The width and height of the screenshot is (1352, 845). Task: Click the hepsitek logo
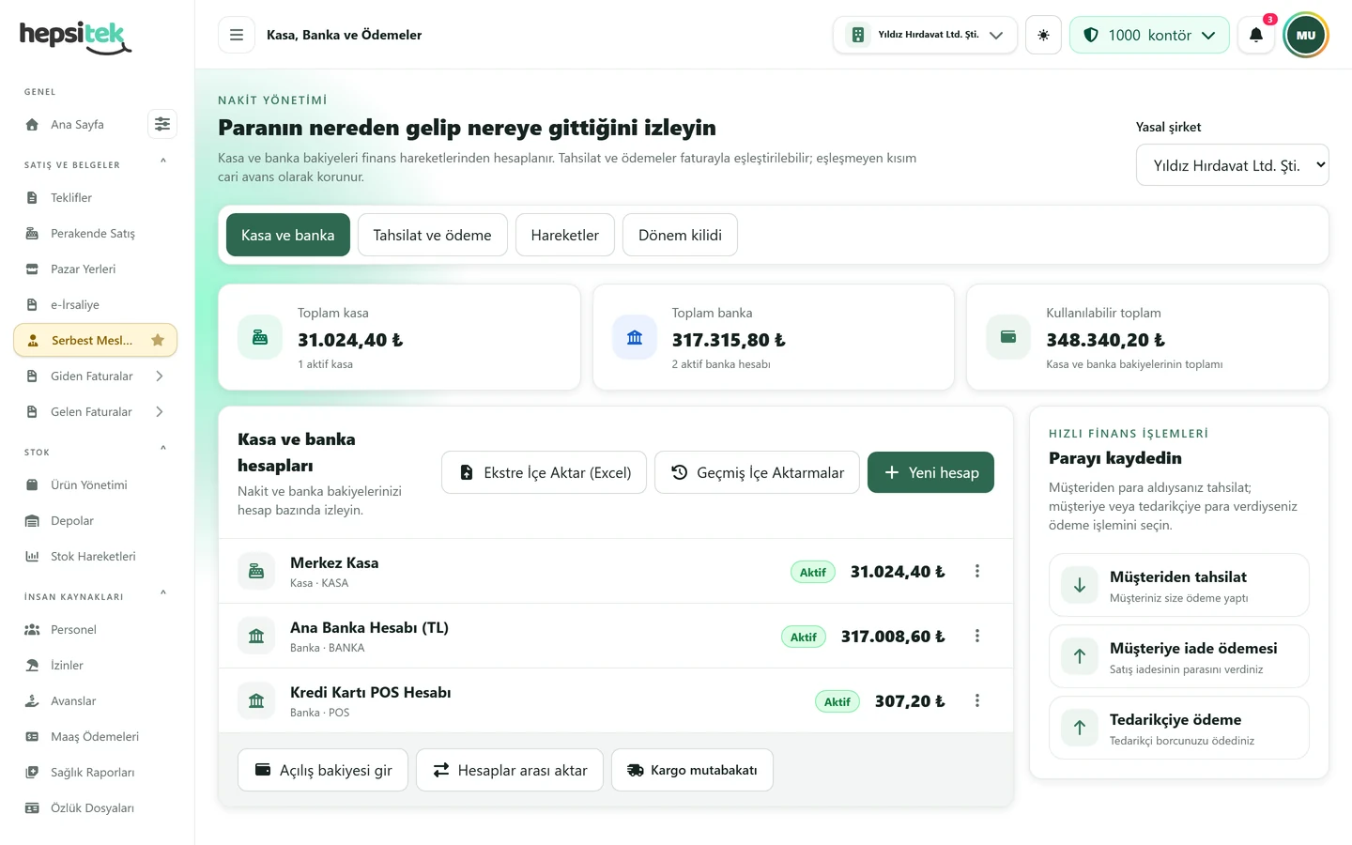[x=75, y=36]
